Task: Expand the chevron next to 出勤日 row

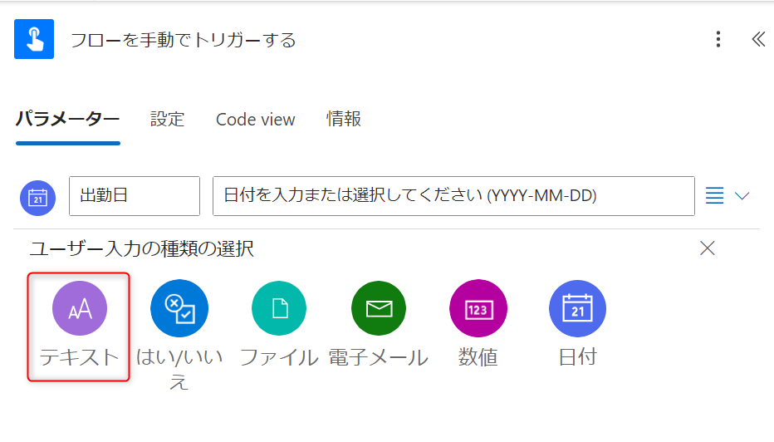Action: coord(742,196)
